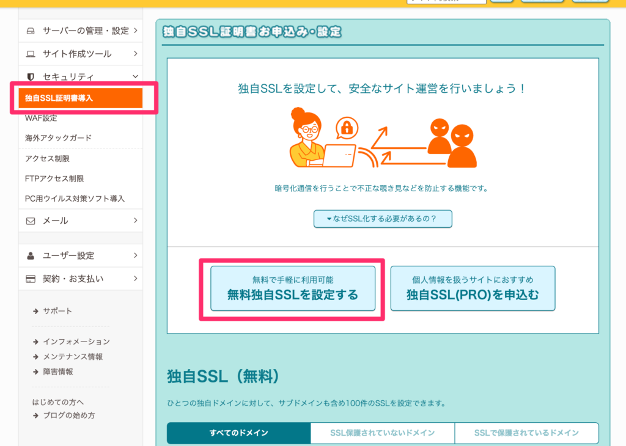Collapse the セキュリティ section chevron
626x446 pixels.
click(135, 77)
